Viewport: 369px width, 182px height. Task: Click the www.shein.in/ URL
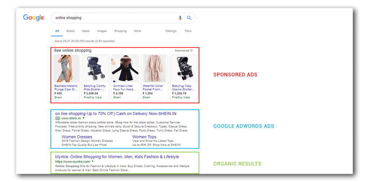pyautogui.click(x=71, y=118)
